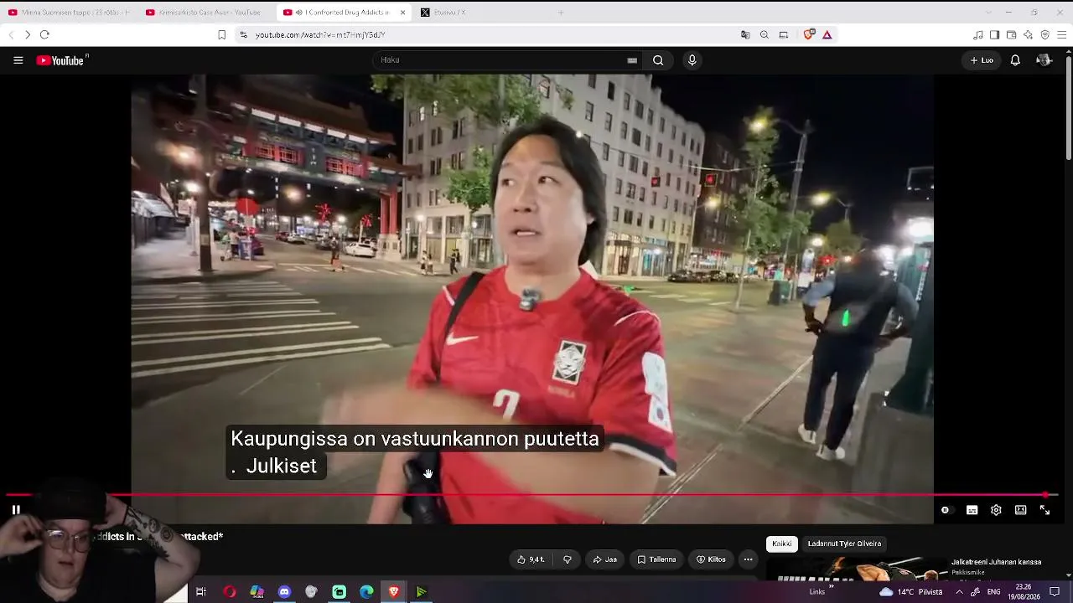
Task: Open Jalkatreeni Juhanan kanssa recommended video
Action: (996, 562)
